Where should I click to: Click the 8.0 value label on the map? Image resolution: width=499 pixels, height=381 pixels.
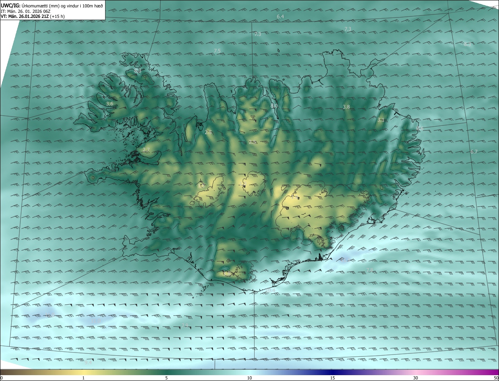(274, 106)
